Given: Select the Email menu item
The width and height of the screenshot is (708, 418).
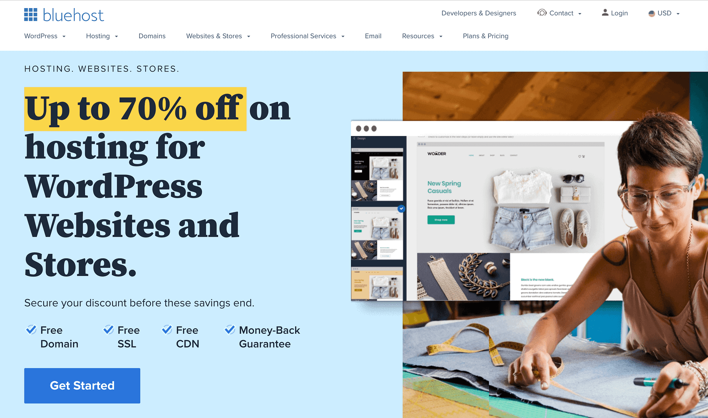Looking at the screenshot, I should tap(373, 35).
